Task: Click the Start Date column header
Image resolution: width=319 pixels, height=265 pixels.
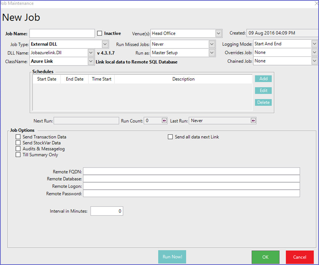Action: click(46, 79)
